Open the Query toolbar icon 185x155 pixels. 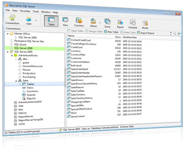point(108,23)
